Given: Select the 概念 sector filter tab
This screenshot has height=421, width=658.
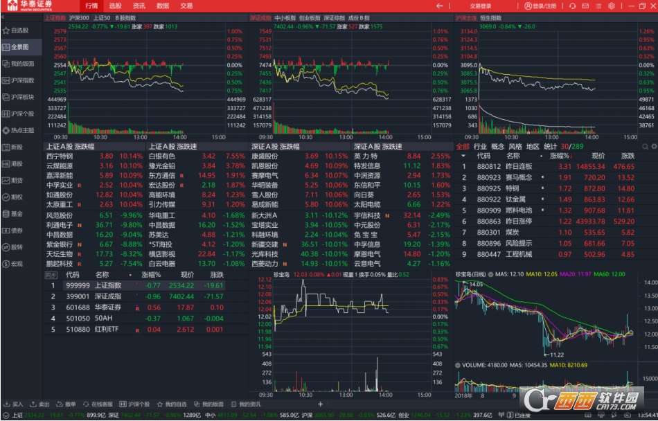Looking at the screenshot, I should point(498,146).
